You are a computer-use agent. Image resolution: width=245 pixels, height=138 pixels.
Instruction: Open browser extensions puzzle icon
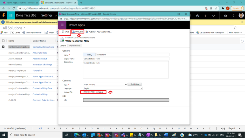tap(223, 8)
